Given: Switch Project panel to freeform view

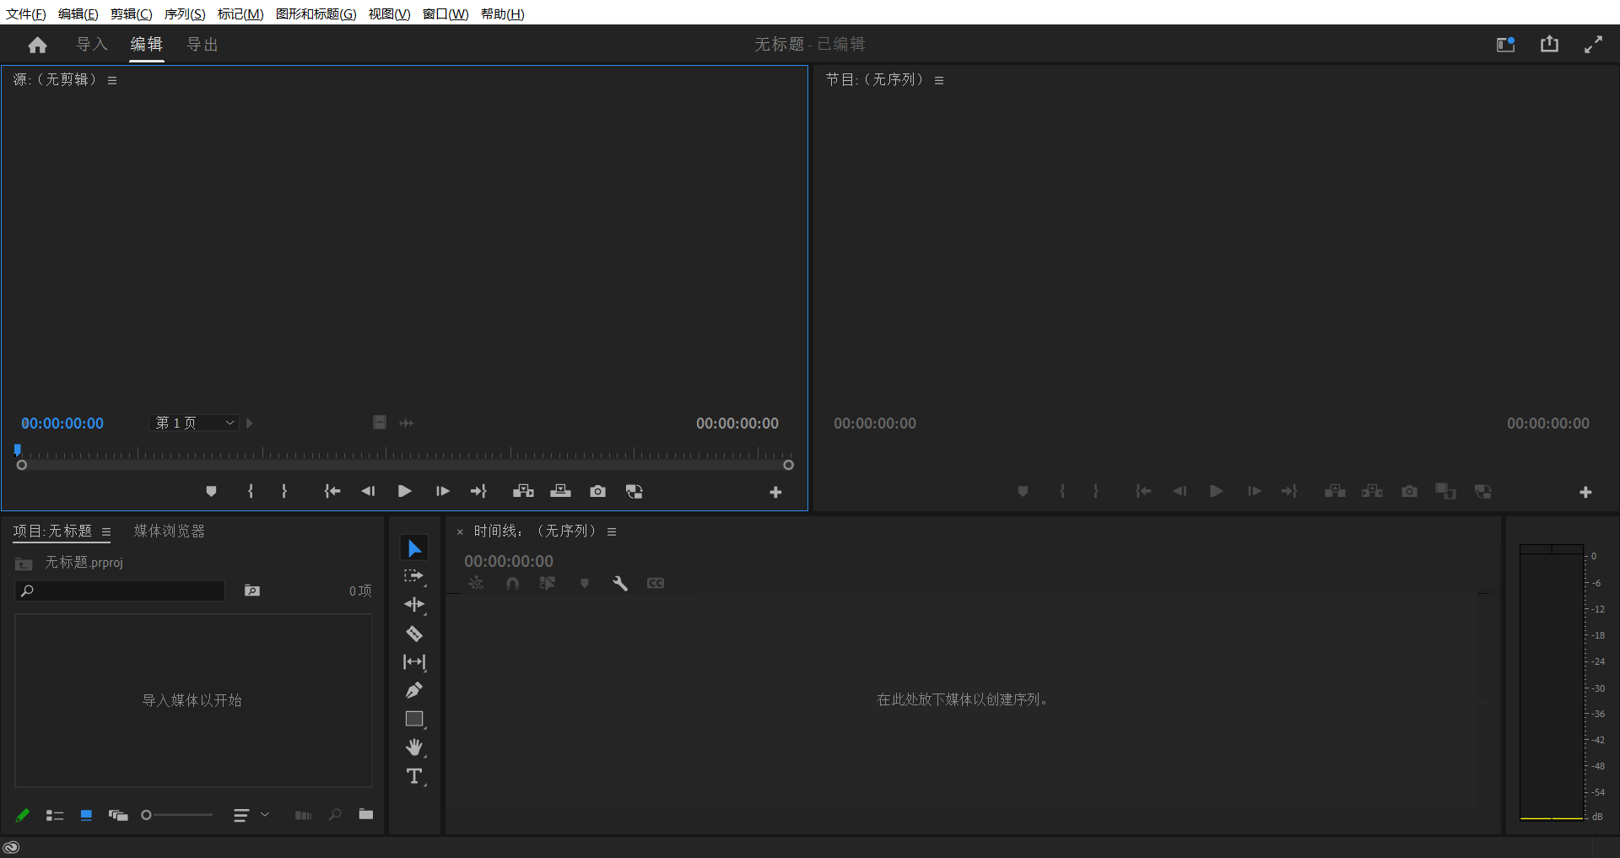Looking at the screenshot, I should point(118,815).
